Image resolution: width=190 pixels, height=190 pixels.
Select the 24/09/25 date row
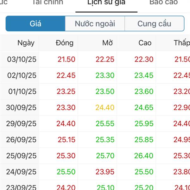pos(21,172)
